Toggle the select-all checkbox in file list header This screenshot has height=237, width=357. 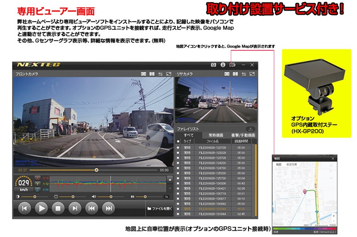click(x=179, y=141)
